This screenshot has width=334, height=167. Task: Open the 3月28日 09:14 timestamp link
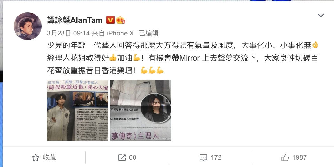(68, 33)
